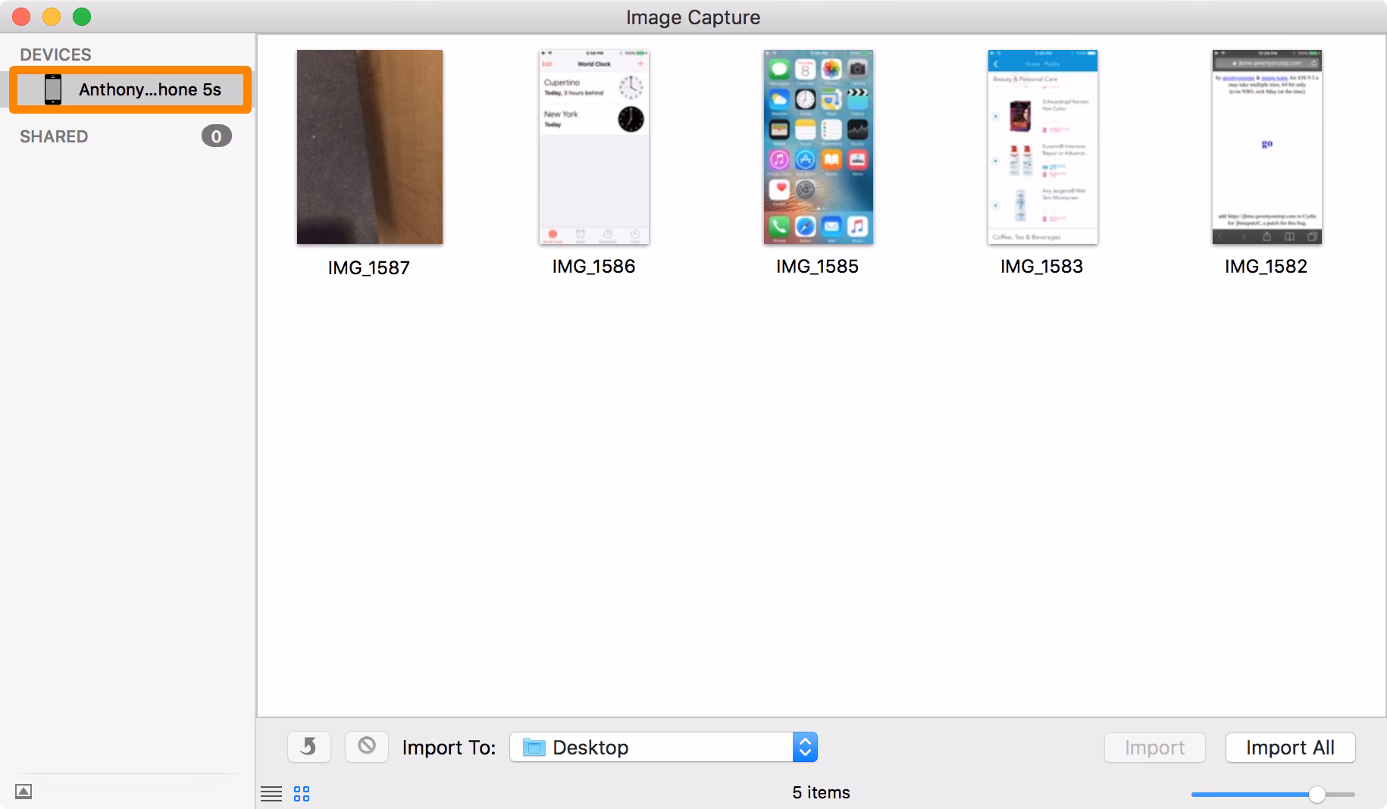Select the IMG_1587 photo thumbnail

(x=369, y=147)
